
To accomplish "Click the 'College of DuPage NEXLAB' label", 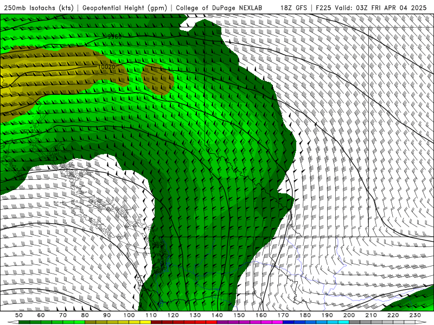I will coord(219,8).
